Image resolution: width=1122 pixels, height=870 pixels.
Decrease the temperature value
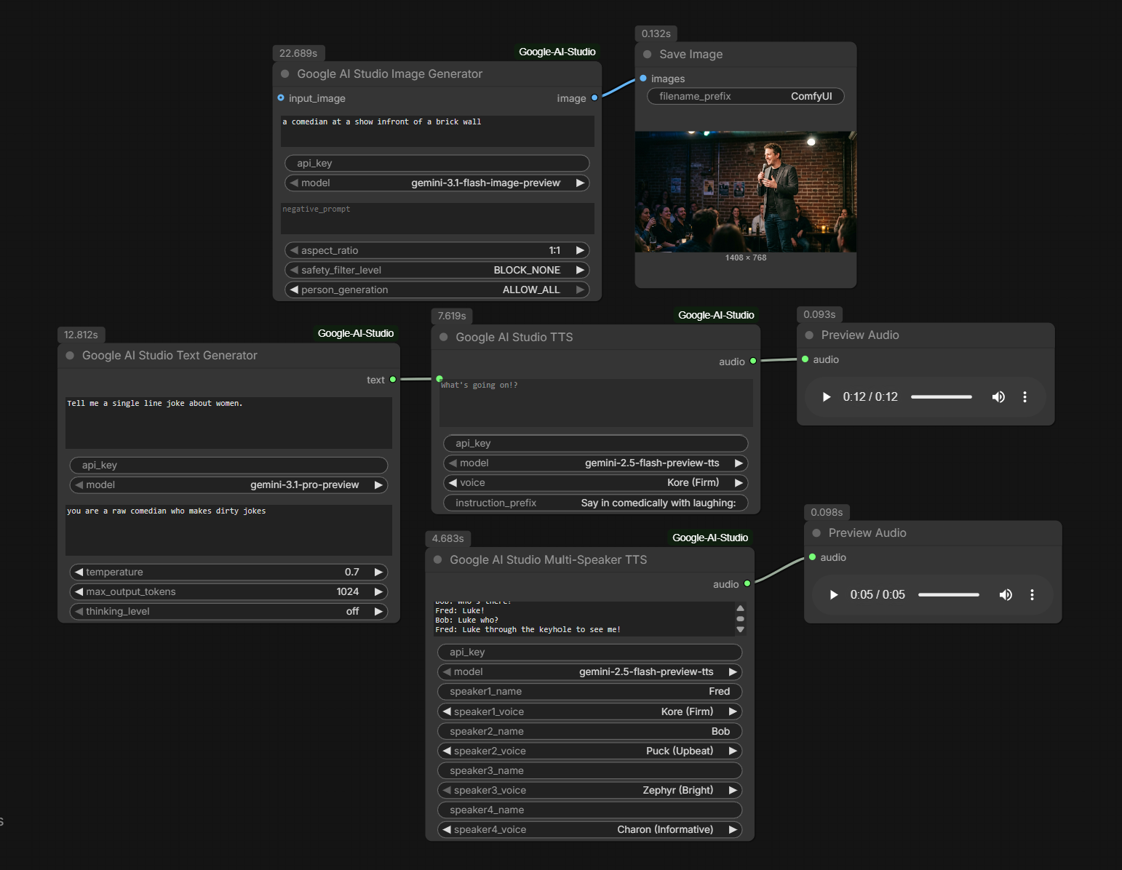(79, 572)
